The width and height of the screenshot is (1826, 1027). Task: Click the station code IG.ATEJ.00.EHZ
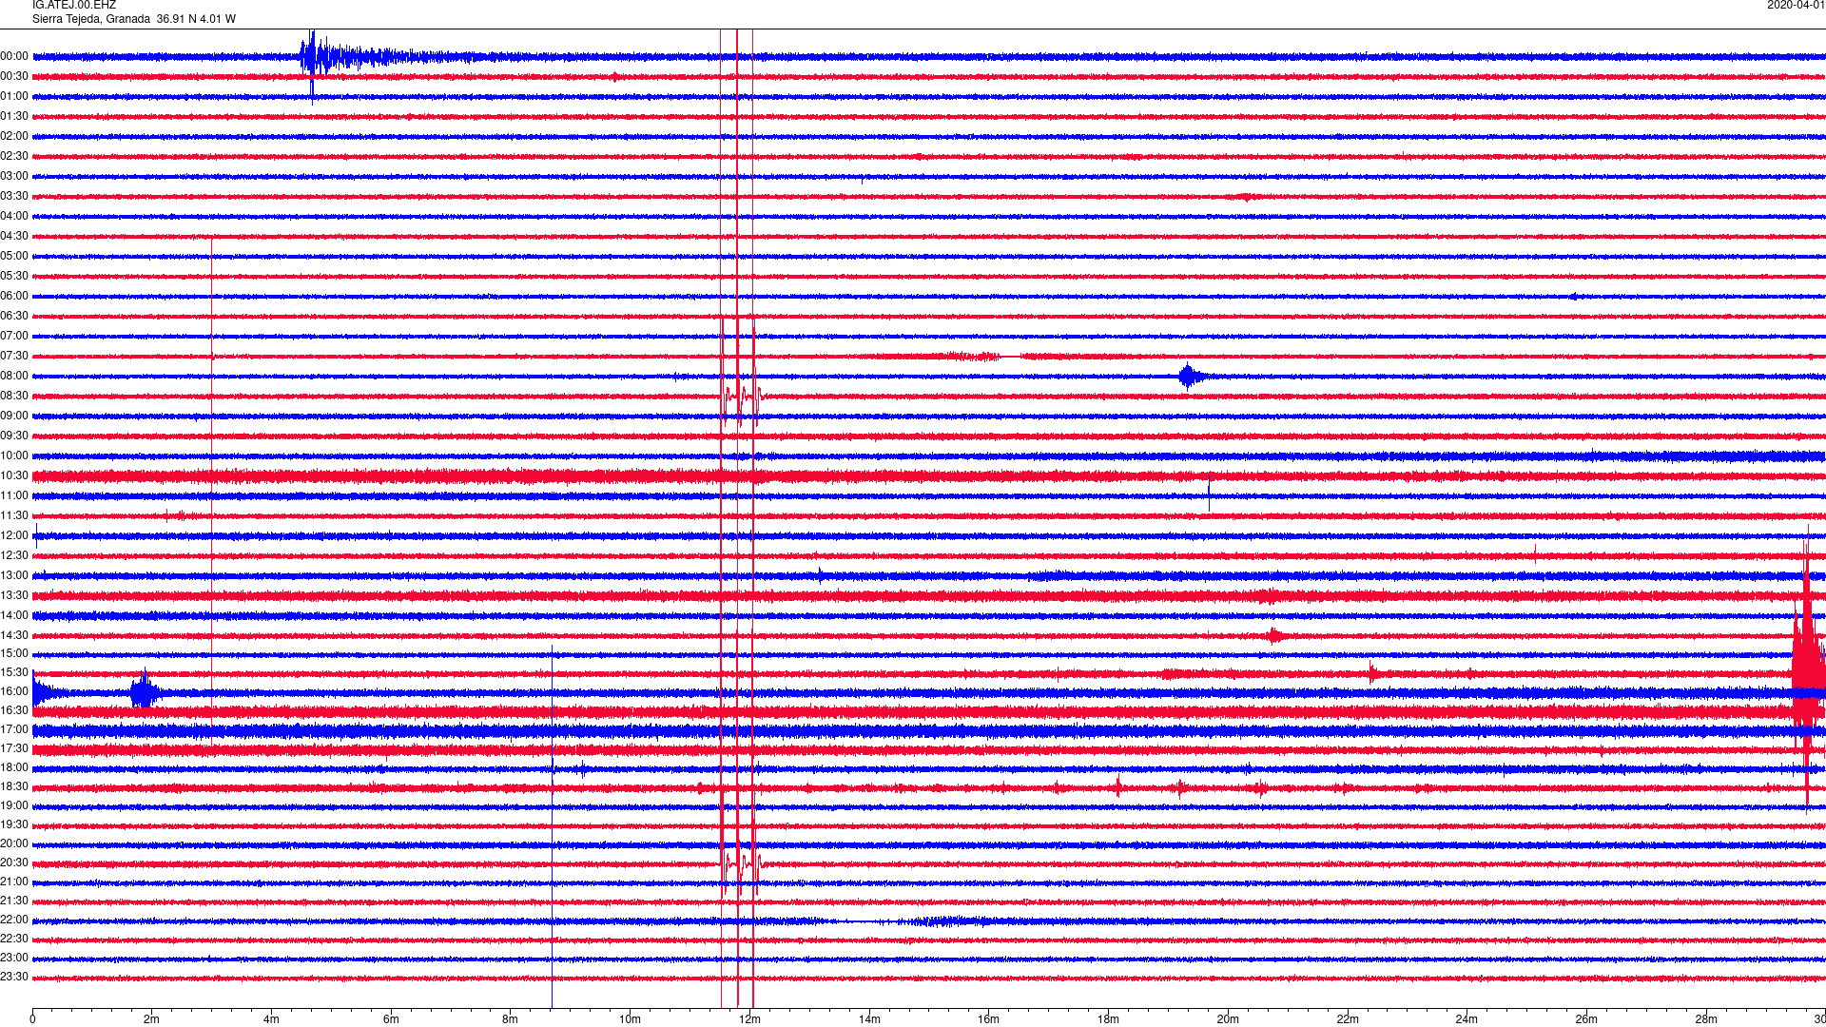(74, 6)
